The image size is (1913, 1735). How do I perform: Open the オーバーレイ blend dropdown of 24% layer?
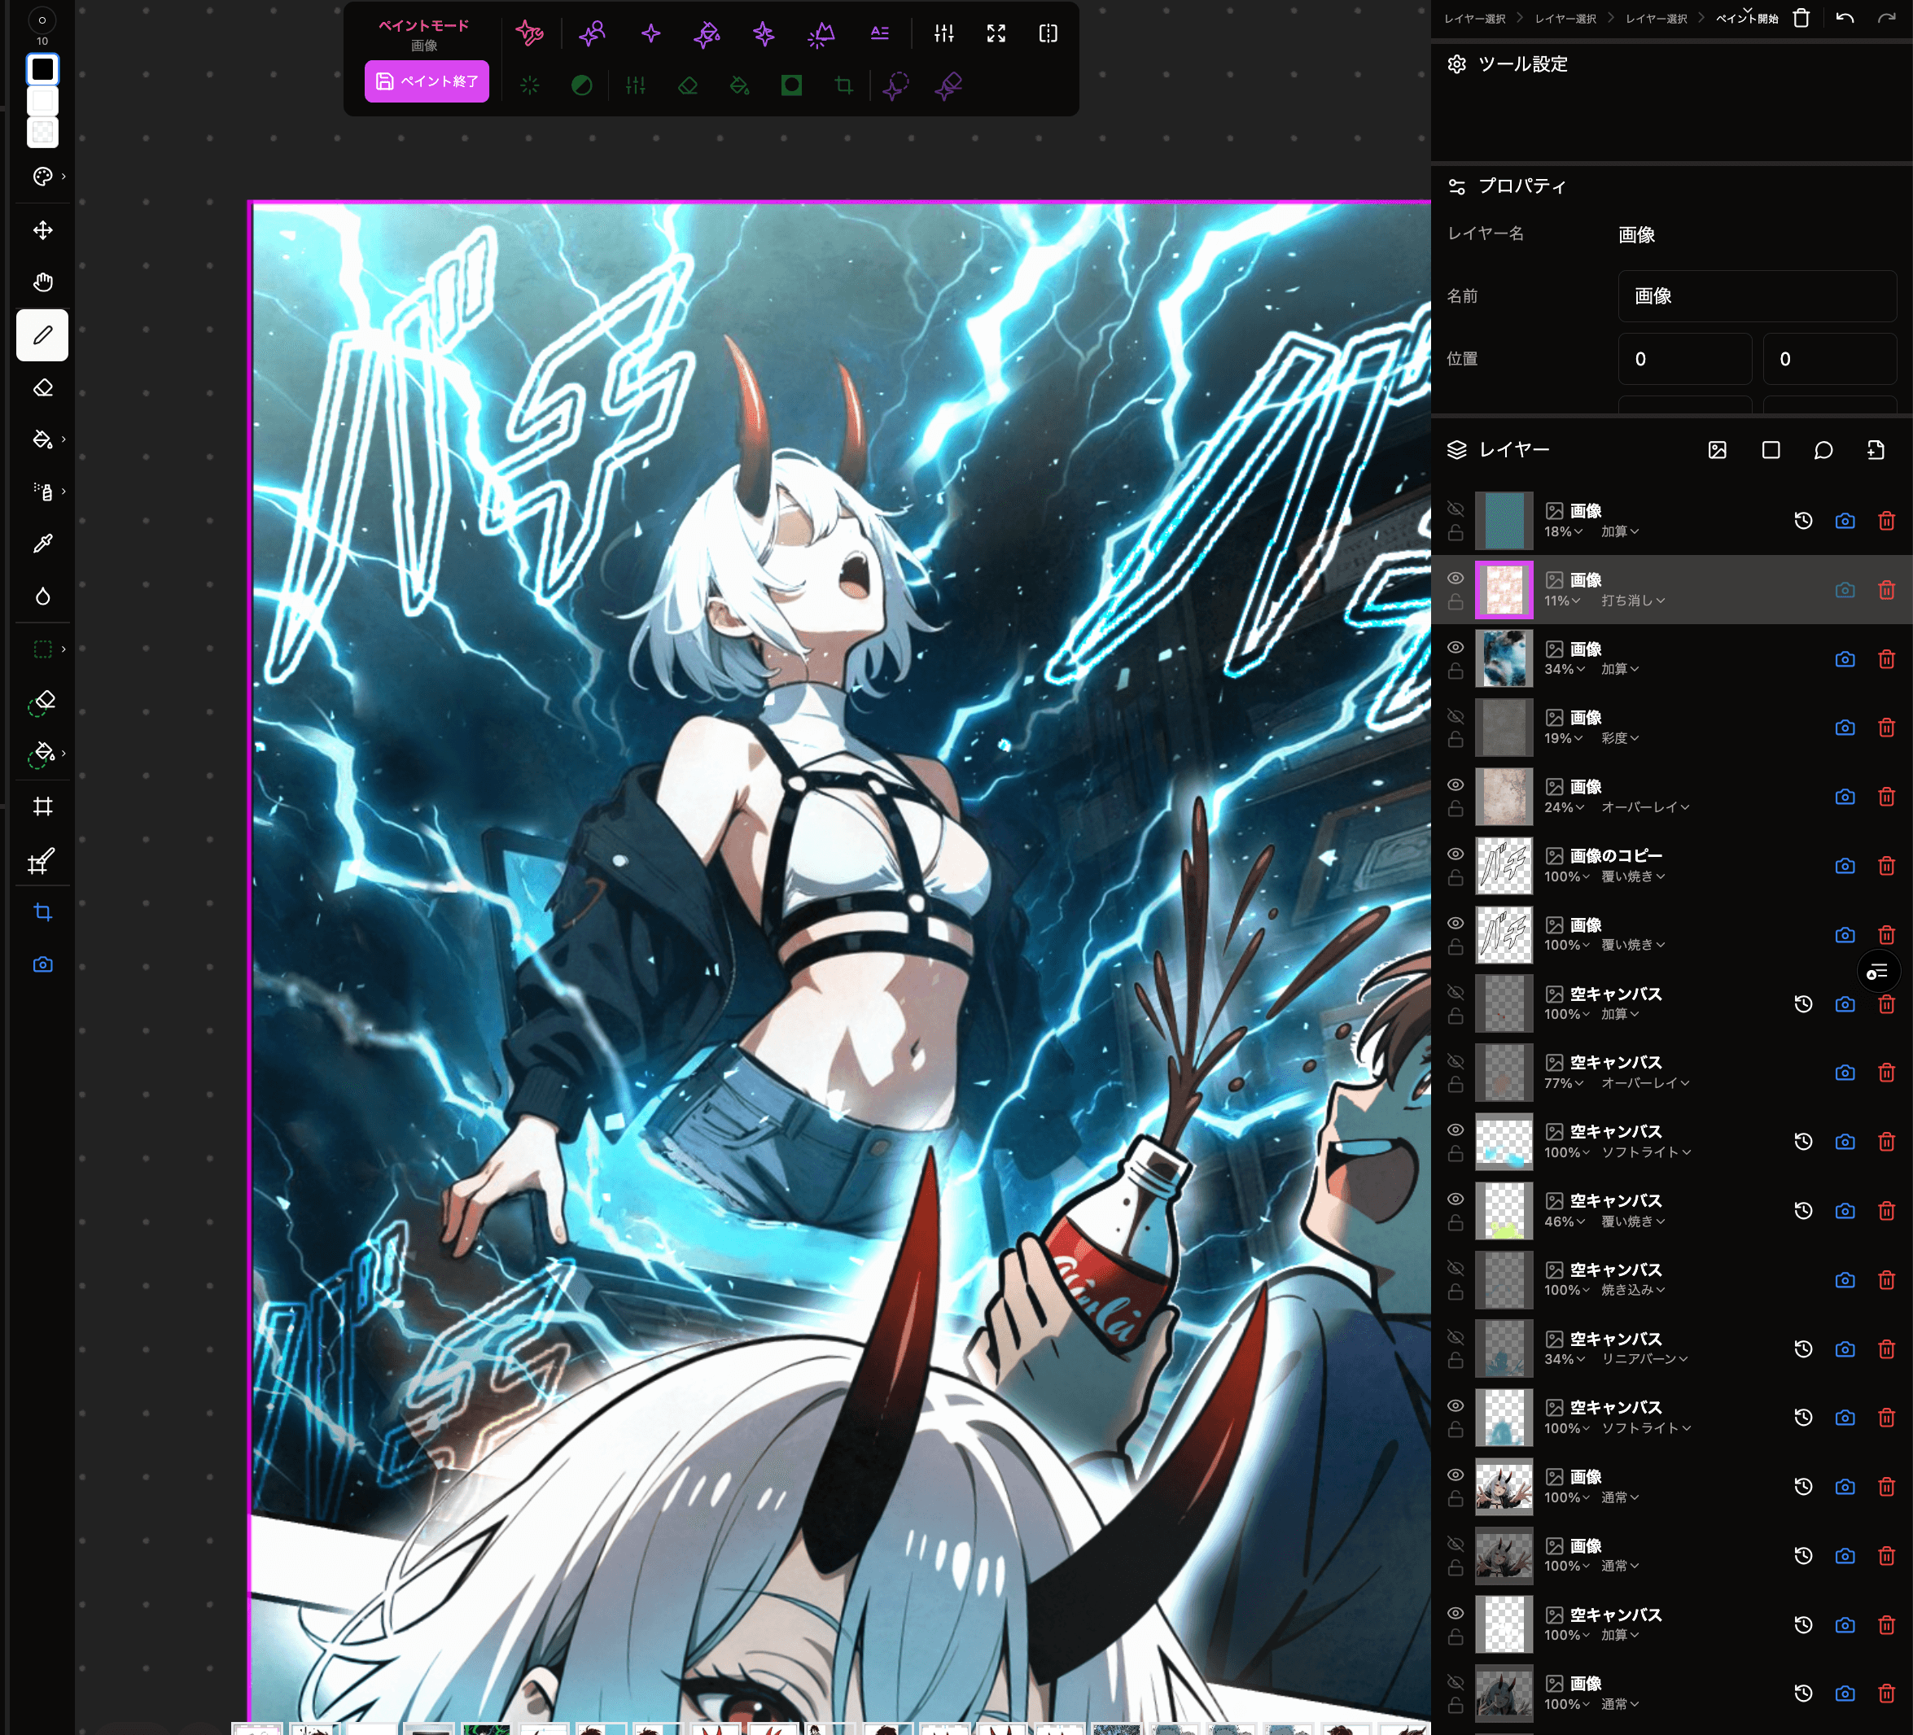1644,807
